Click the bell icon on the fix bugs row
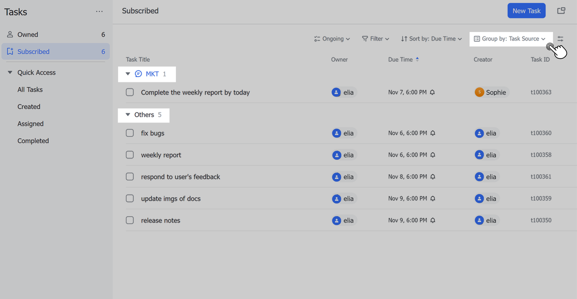The width and height of the screenshot is (577, 299). [x=432, y=133]
